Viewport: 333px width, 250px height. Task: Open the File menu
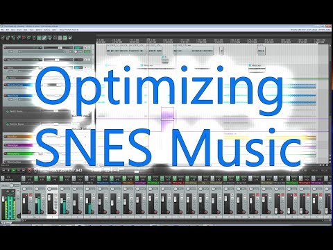(x=2, y=30)
